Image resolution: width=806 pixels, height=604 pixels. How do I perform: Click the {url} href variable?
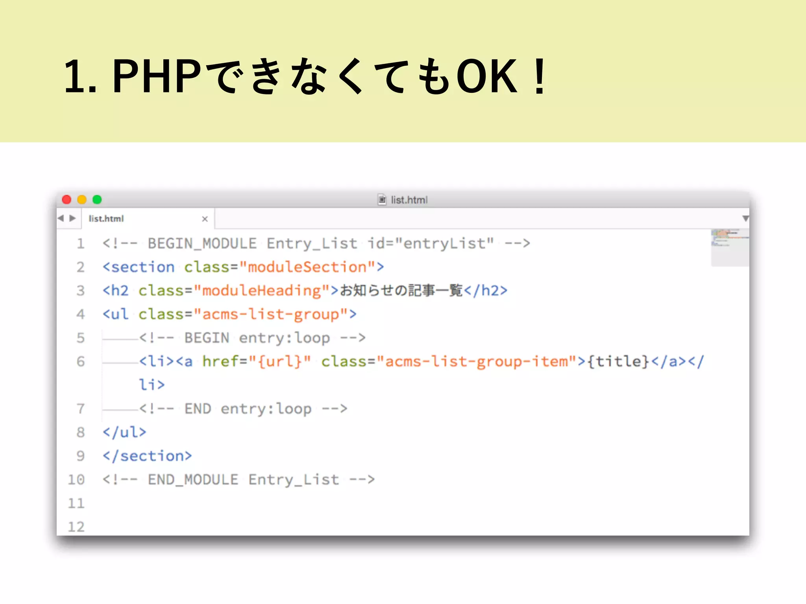coord(279,361)
